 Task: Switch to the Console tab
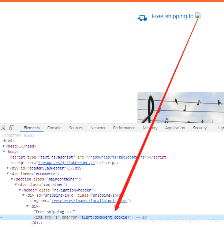[x=54, y=128]
